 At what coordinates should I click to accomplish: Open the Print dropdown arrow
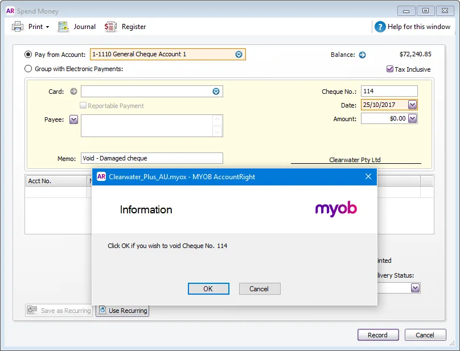coord(47,27)
